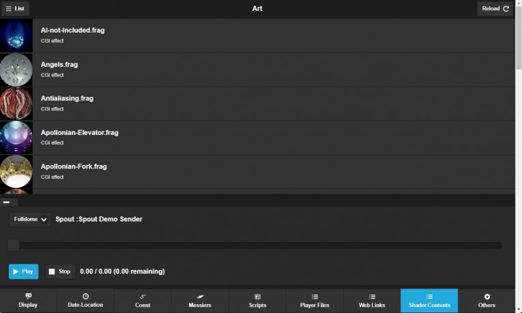Viewport: 522px width, 313px height.
Task: Open the Messiers tab
Action: (x=200, y=301)
